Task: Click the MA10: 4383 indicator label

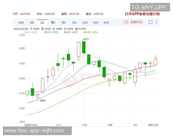Action: tap(51, 32)
